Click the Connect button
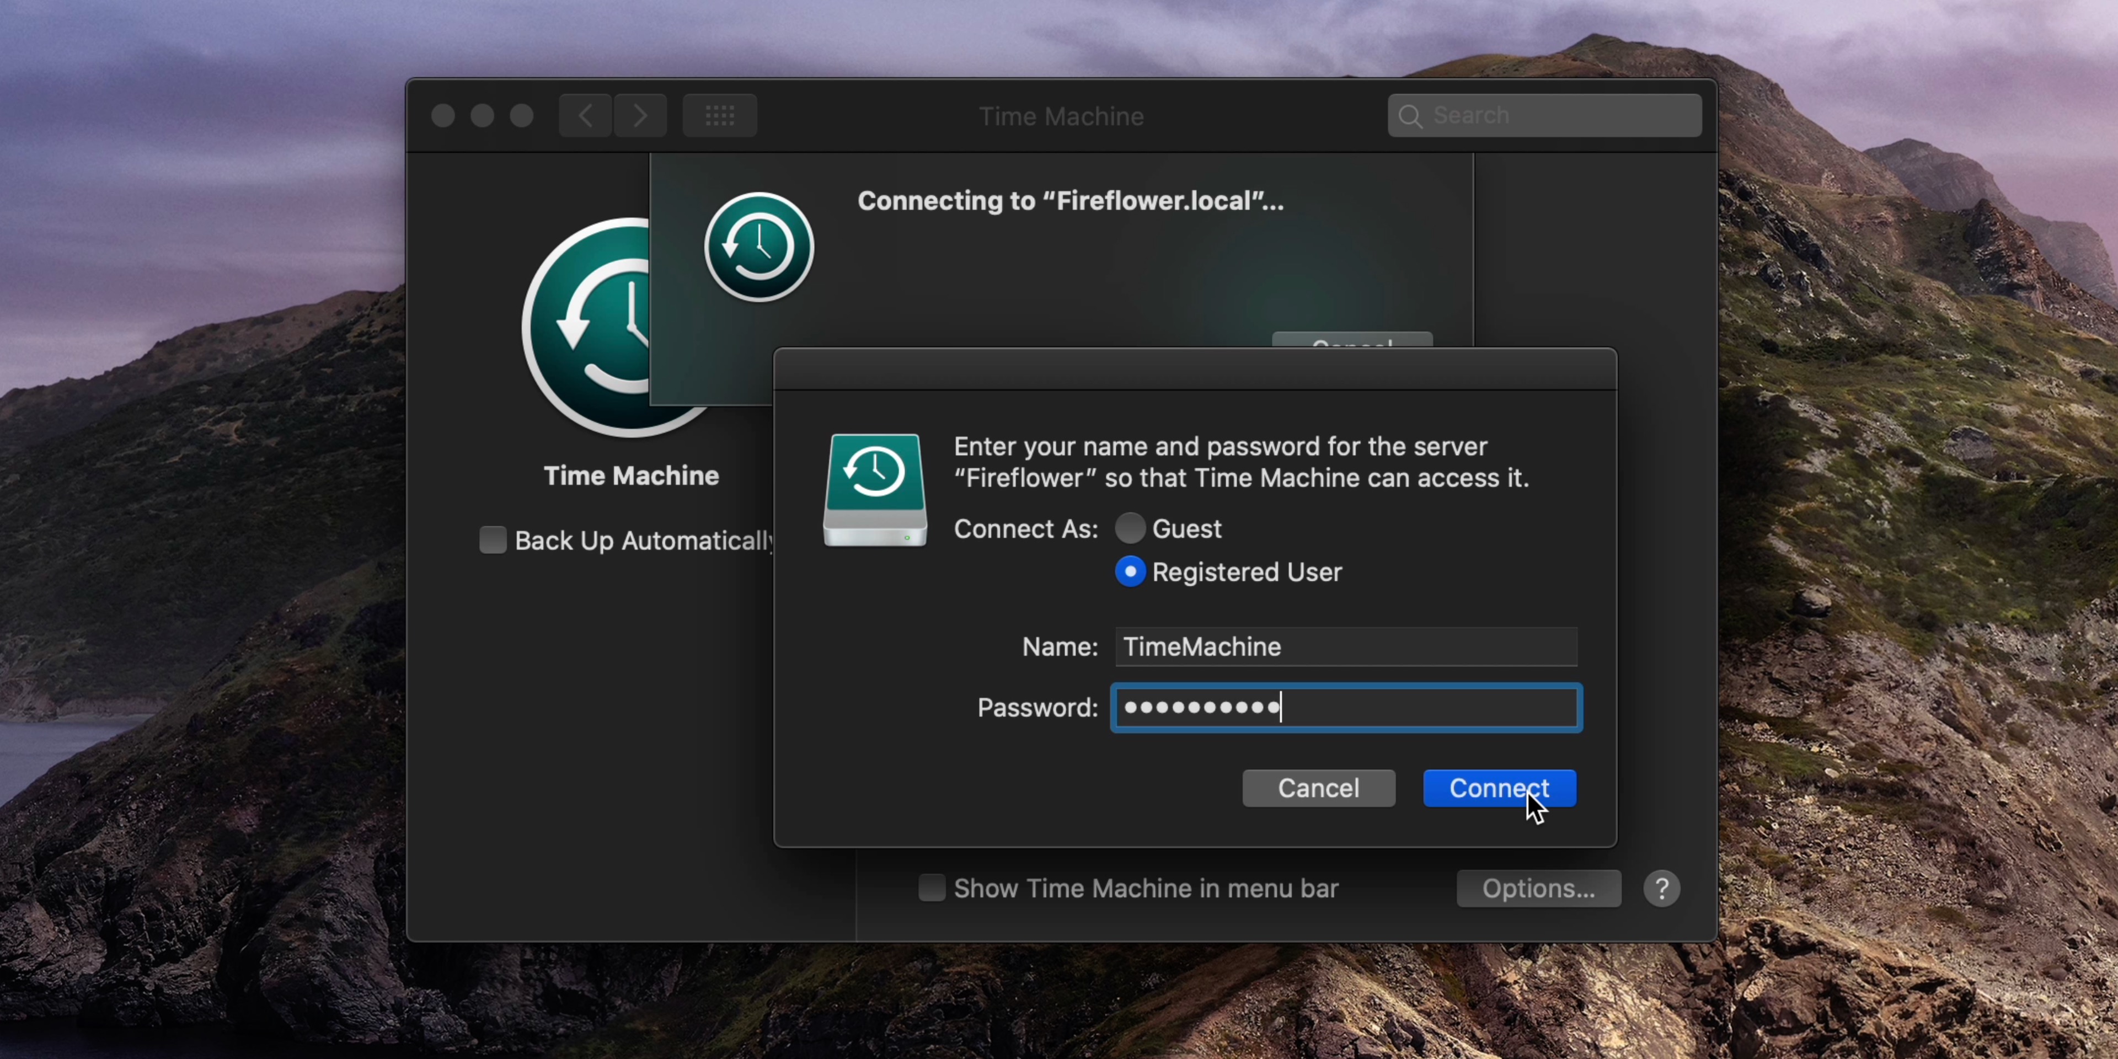 pyautogui.click(x=1499, y=788)
